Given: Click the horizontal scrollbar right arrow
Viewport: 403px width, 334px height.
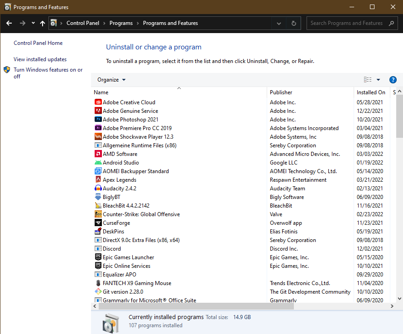Looking at the screenshot, I should 392,306.
